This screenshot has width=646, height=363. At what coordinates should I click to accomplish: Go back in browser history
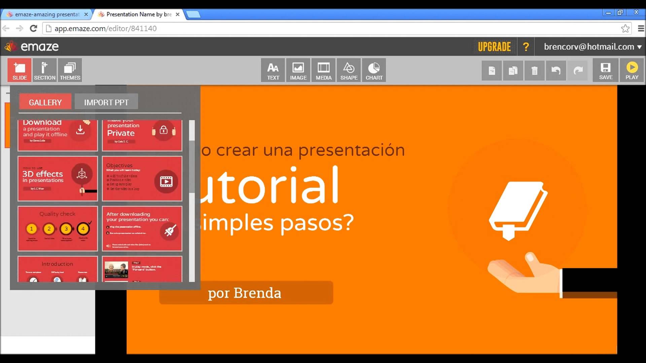[x=6, y=28]
